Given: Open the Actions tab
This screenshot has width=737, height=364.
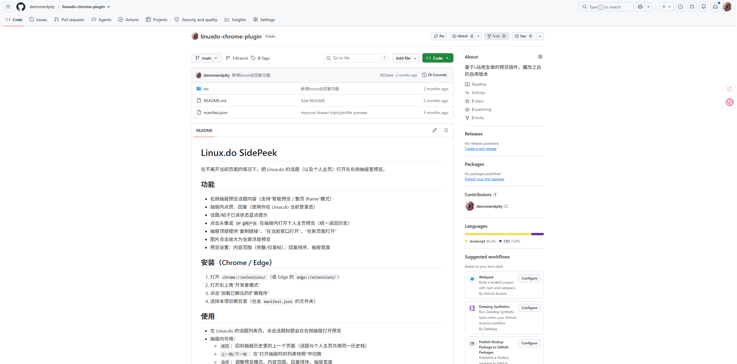Looking at the screenshot, I should click(x=129, y=20).
